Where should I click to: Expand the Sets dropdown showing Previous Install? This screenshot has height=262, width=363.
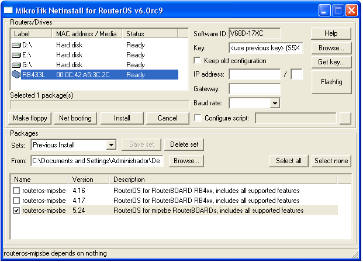pos(111,145)
